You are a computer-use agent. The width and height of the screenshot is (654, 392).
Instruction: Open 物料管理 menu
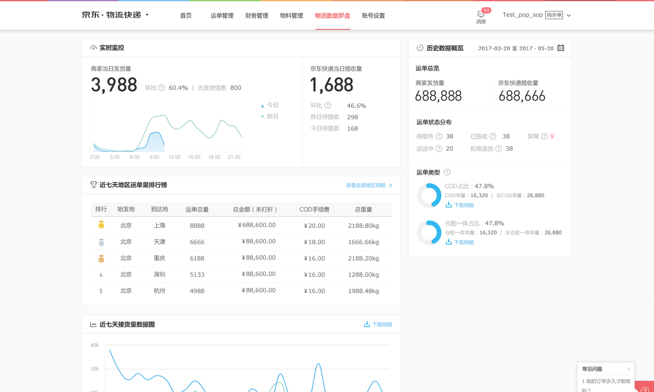coord(291,15)
